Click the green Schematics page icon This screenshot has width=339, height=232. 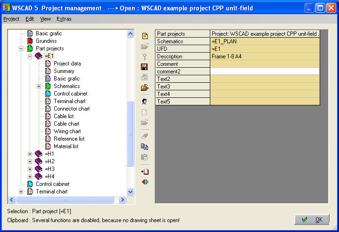click(x=48, y=86)
